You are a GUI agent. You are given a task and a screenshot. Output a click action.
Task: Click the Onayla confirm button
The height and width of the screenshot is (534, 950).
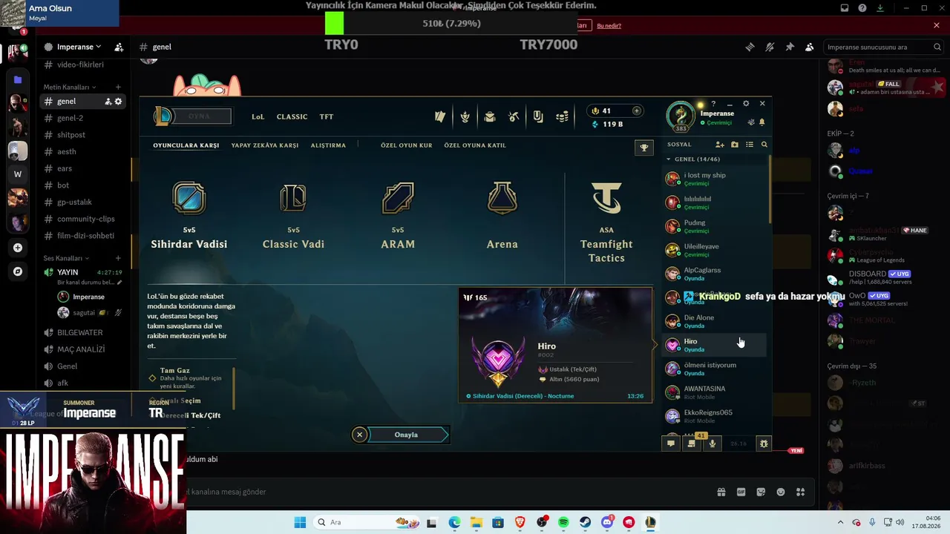pyautogui.click(x=407, y=435)
